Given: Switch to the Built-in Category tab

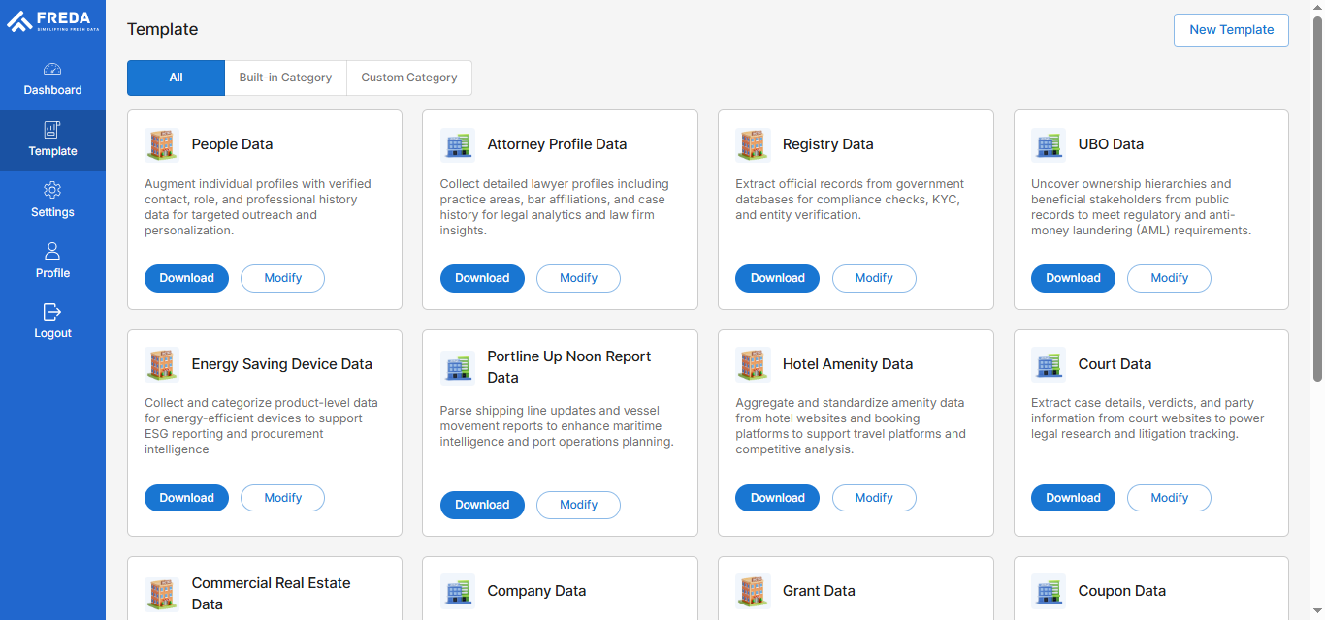Looking at the screenshot, I should coord(285,77).
